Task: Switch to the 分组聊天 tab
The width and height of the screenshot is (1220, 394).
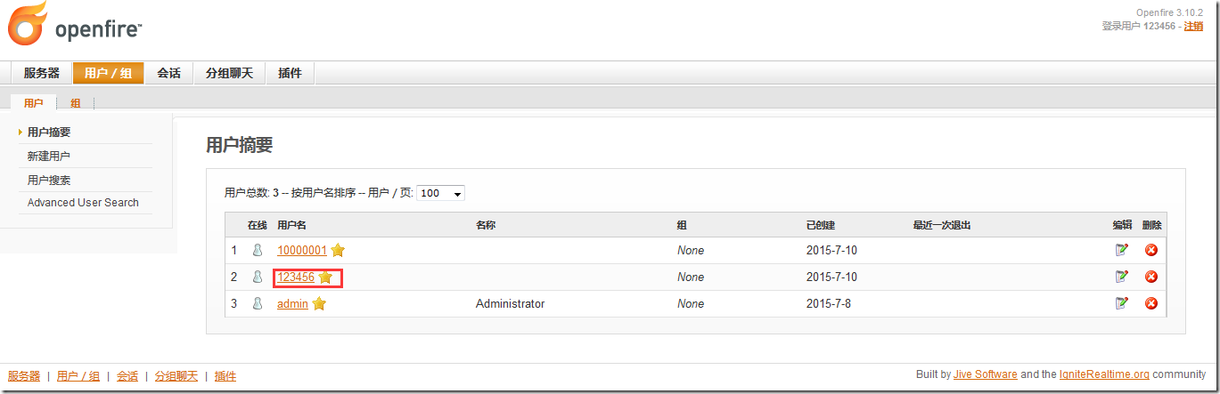Action: click(x=229, y=73)
